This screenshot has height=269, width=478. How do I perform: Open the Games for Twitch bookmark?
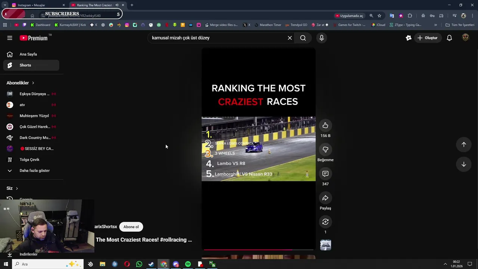pyautogui.click(x=349, y=25)
